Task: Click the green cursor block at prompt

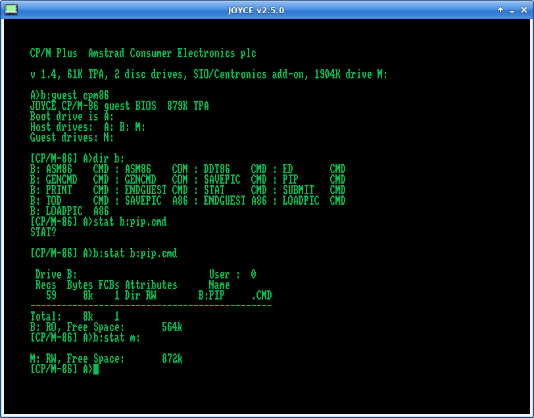Action: pyautogui.click(x=96, y=369)
